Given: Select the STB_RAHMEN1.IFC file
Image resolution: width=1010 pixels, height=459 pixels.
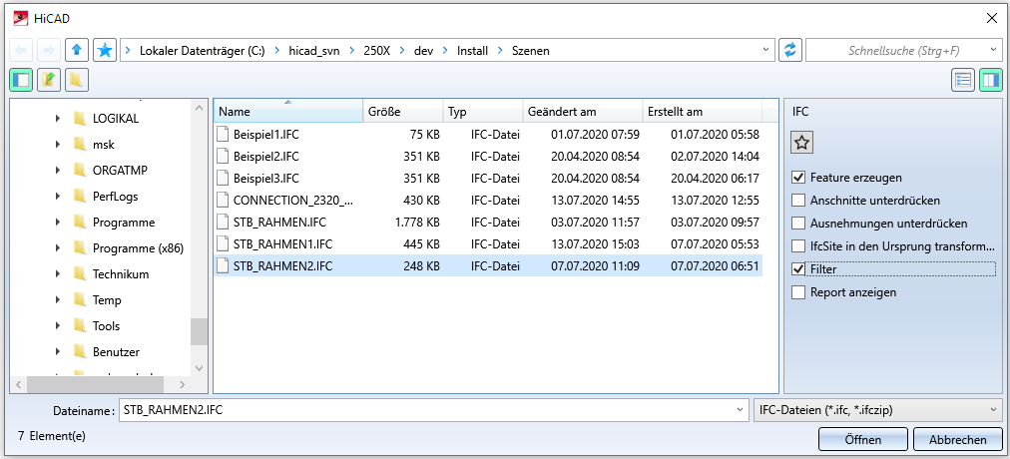Looking at the screenshot, I should (x=488, y=244).
